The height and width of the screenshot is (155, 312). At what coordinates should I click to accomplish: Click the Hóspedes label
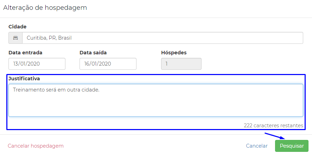click(x=174, y=53)
